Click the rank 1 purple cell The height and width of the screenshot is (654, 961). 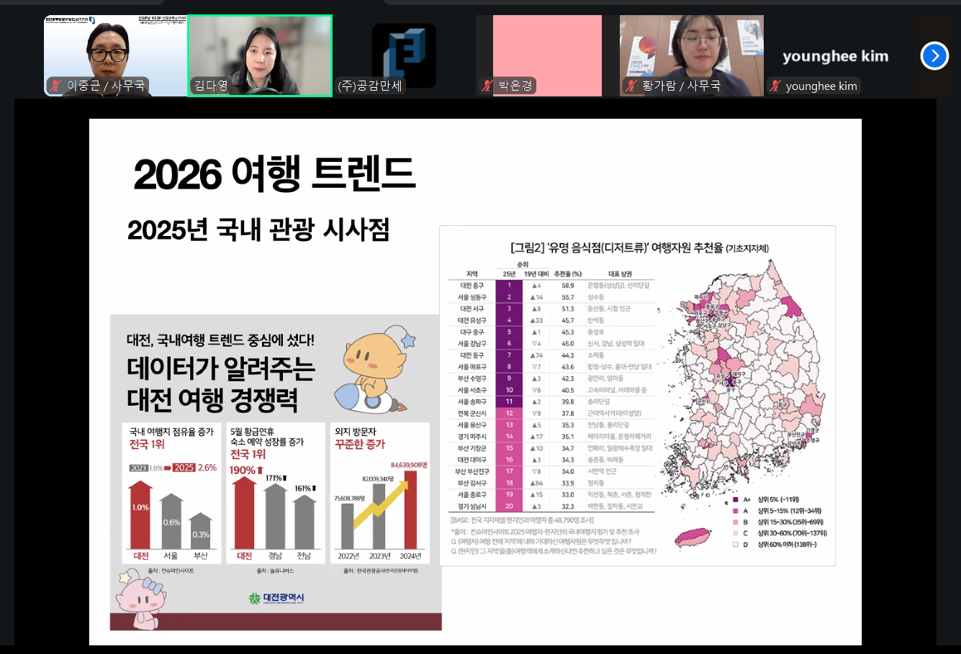coord(509,286)
